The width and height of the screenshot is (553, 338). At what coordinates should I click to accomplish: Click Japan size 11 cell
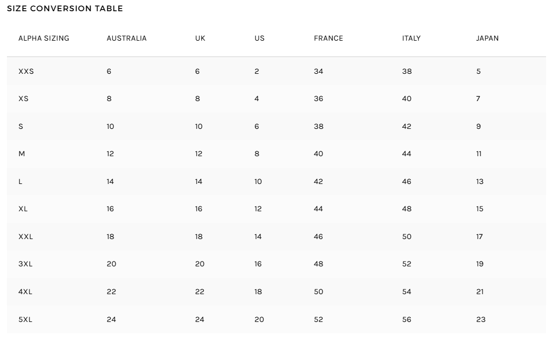[x=479, y=154]
